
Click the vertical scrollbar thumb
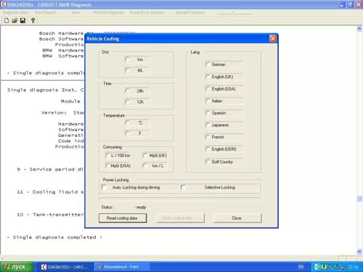coord(359,199)
